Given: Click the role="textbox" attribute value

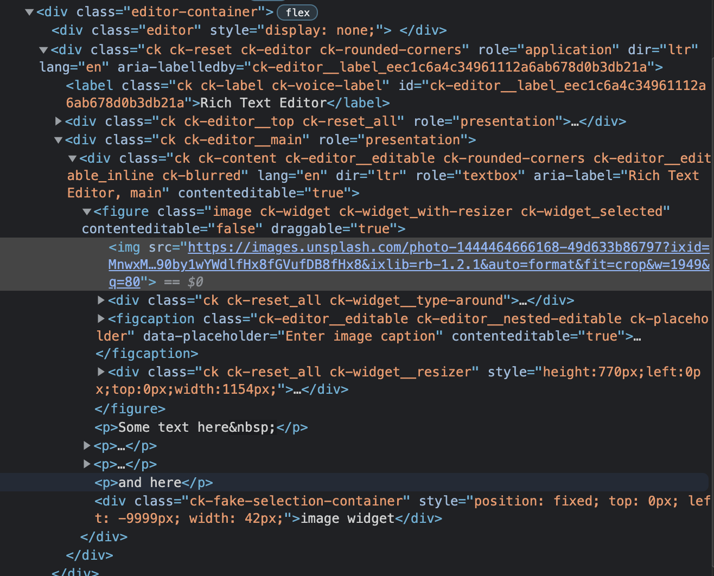Looking at the screenshot, I should point(490,176).
